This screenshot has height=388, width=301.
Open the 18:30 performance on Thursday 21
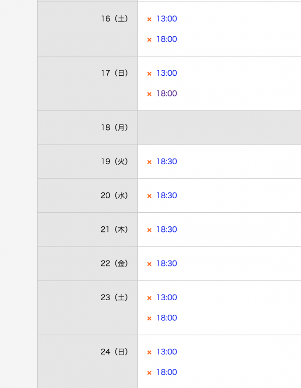tap(167, 229)
